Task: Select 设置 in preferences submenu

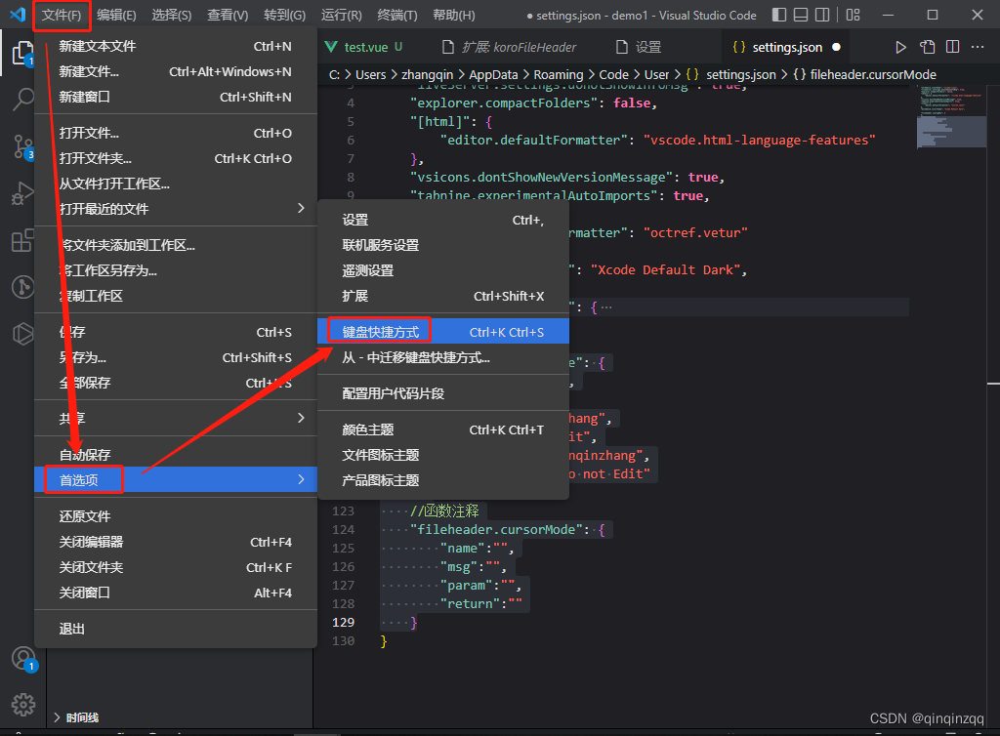Action: pos(443,220)
